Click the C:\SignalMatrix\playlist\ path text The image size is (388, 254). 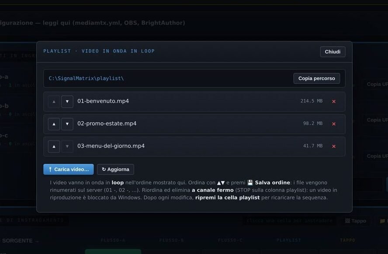(86, 78)
